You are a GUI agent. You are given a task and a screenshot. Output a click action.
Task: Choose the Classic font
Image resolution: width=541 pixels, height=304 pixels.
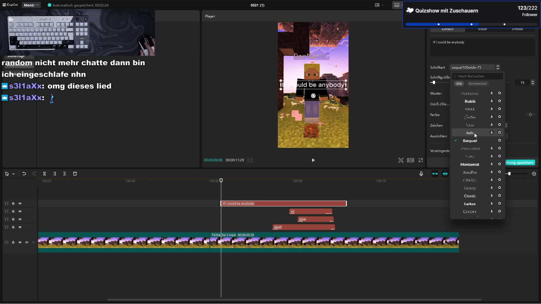[x=470, y=196]
